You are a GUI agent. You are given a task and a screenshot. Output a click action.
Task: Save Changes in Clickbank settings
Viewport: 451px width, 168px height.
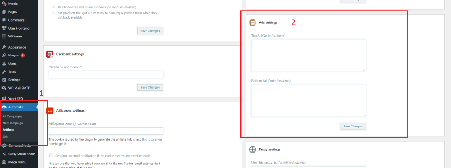tap(150, 87)
